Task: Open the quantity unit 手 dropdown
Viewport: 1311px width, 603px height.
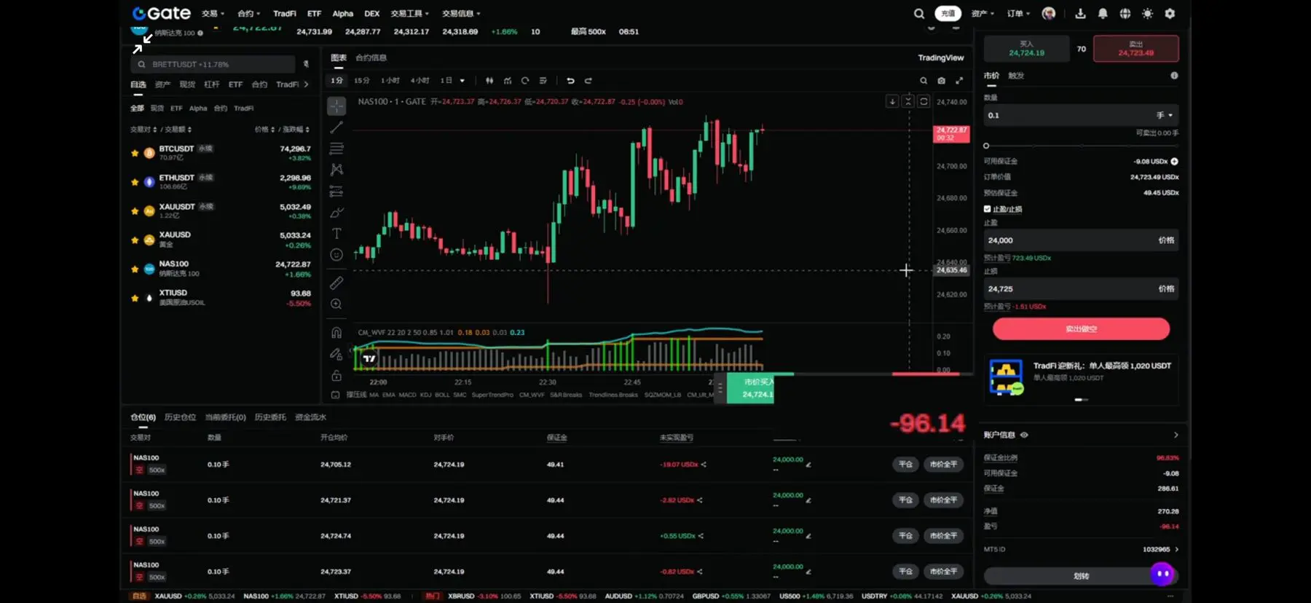Action: pos(1165,115)
